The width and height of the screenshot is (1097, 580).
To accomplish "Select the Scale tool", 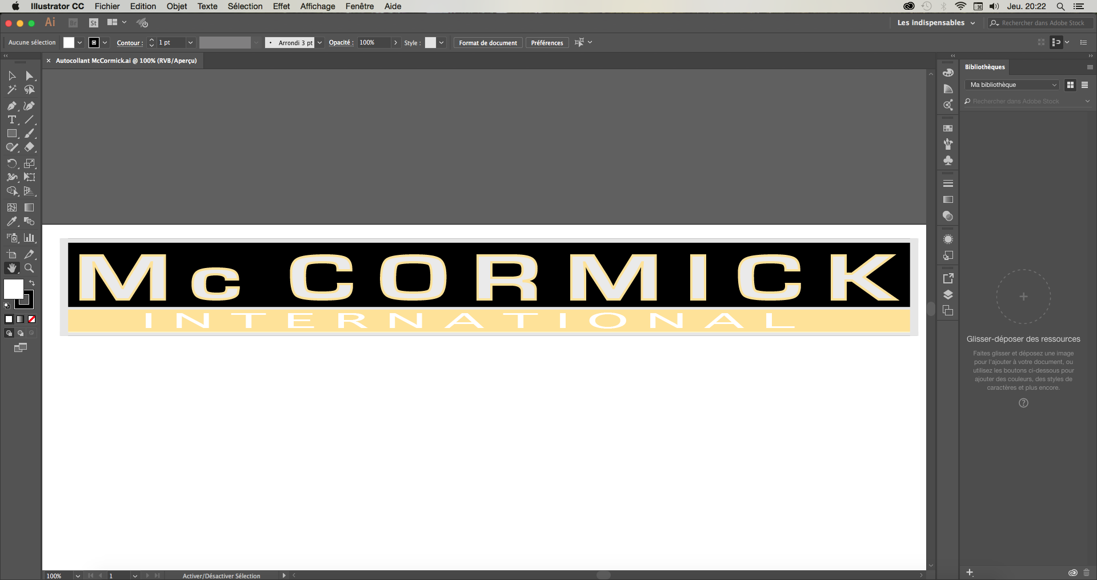I will pyautogui.click(x=29, y=163).
